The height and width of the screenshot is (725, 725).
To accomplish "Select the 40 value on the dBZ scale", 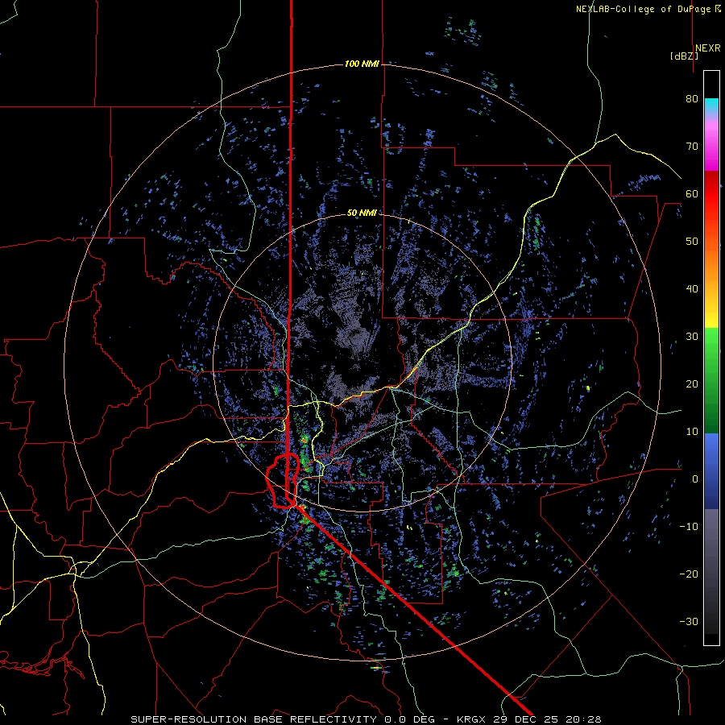I will pos(692,289).
